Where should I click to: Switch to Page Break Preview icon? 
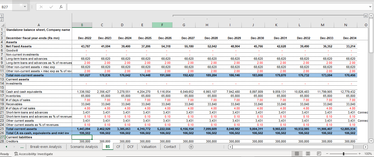click(319, 154)
